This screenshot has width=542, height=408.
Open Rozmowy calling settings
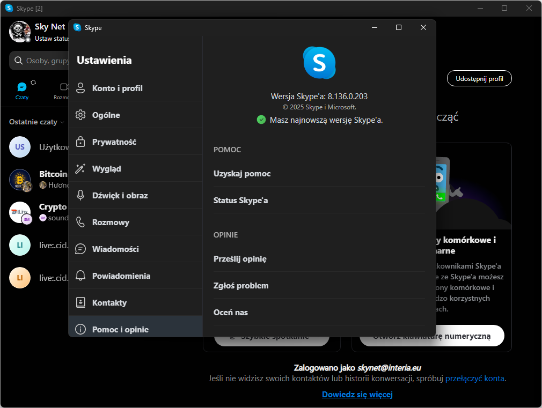[135, 222]
